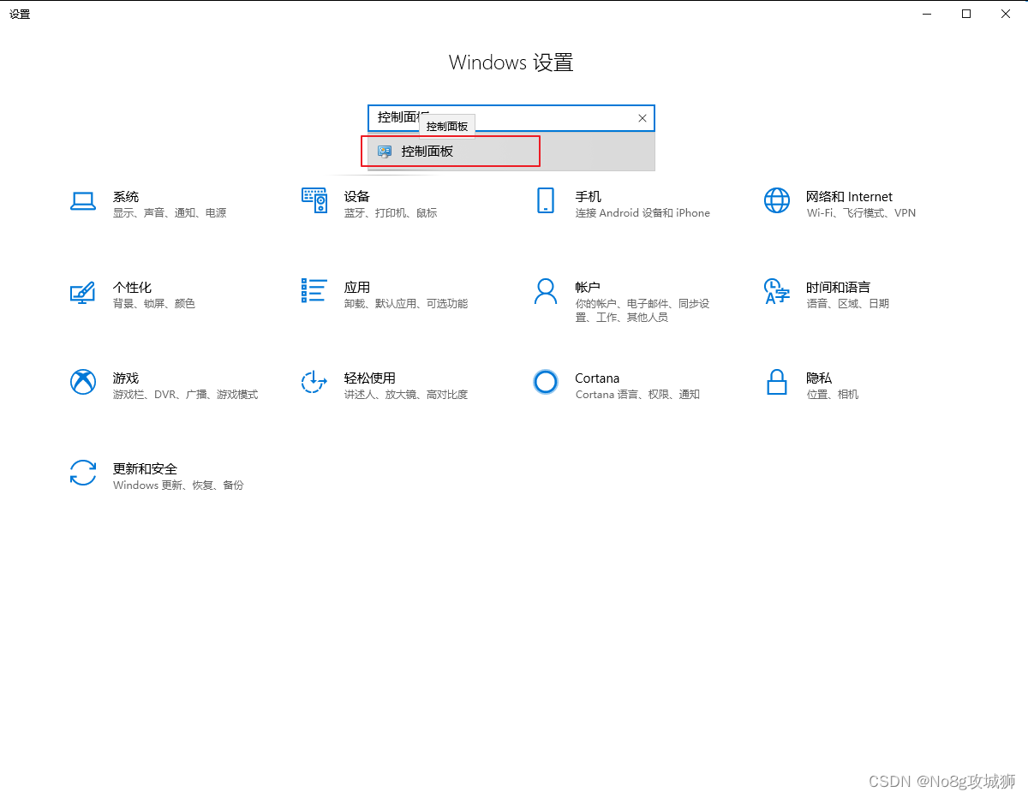
Task: Click the text 卸载、默认应用、可选功能
Action: click(x=406, y=304)
